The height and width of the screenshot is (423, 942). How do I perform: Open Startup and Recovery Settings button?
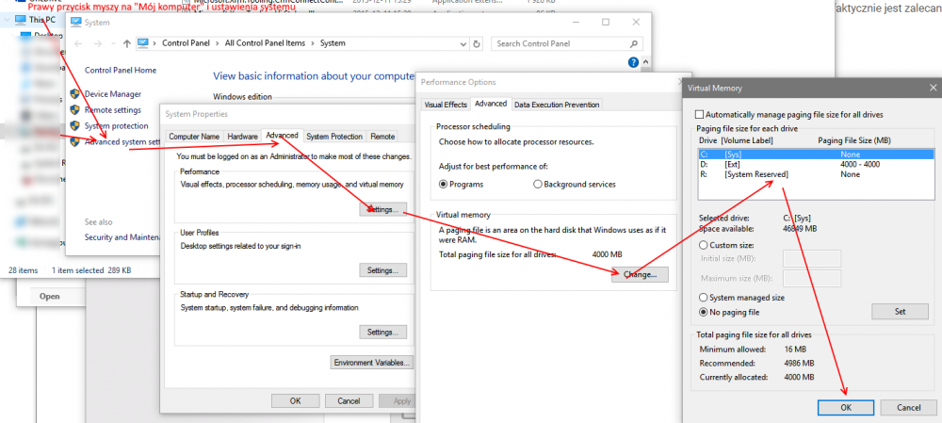(382, 332)
